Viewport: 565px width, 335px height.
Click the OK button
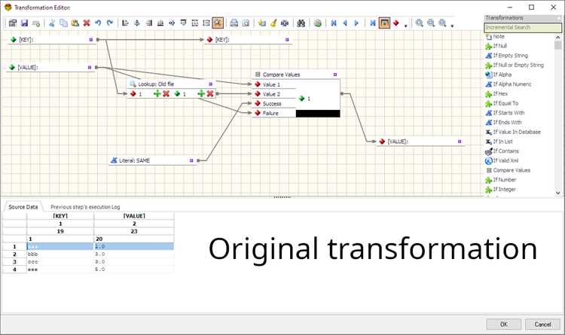pos(504,324)
